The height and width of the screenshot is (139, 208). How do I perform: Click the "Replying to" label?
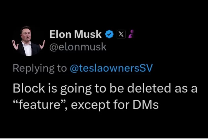pyautogui.click(x=39, y=68)
